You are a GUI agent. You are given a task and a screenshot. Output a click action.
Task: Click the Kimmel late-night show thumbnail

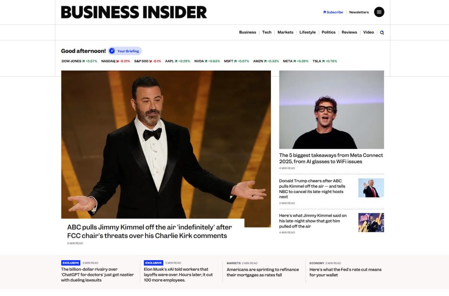tap(371, 222)
